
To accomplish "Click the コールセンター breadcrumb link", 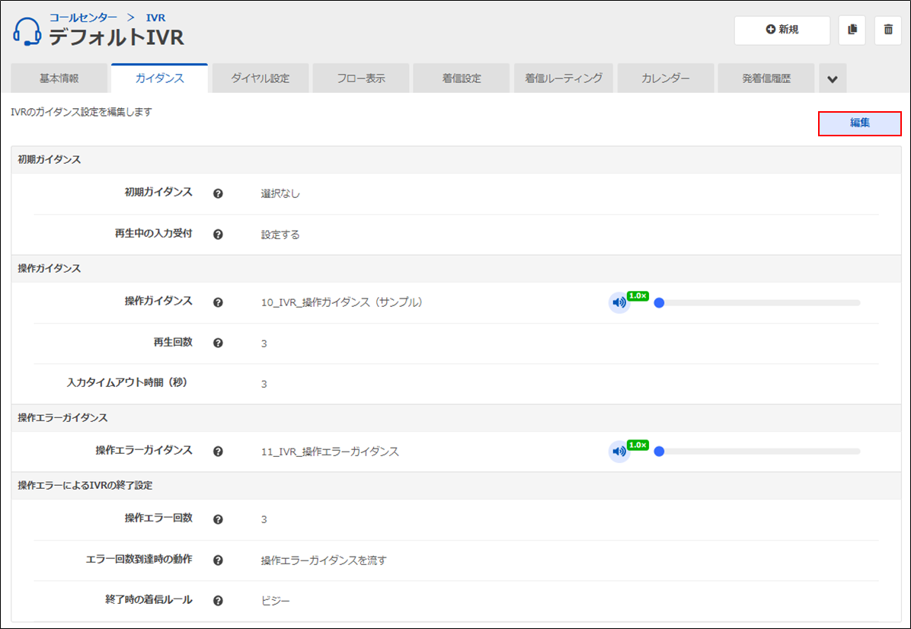I will point(84,17).
